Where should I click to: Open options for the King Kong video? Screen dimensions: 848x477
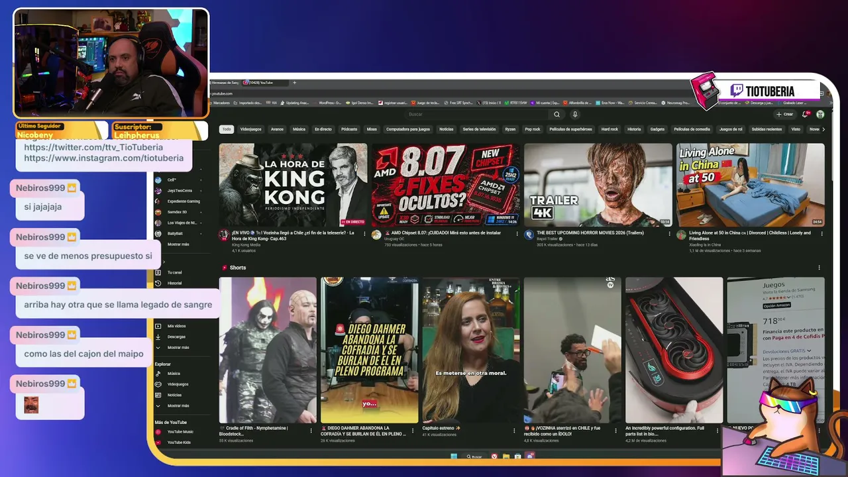click(365, 233)
